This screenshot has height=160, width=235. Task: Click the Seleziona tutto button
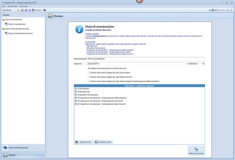point(84,142)
